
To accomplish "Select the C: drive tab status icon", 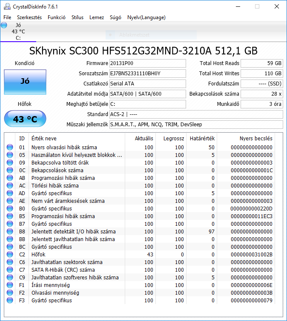I will click(x=4, y=25).
